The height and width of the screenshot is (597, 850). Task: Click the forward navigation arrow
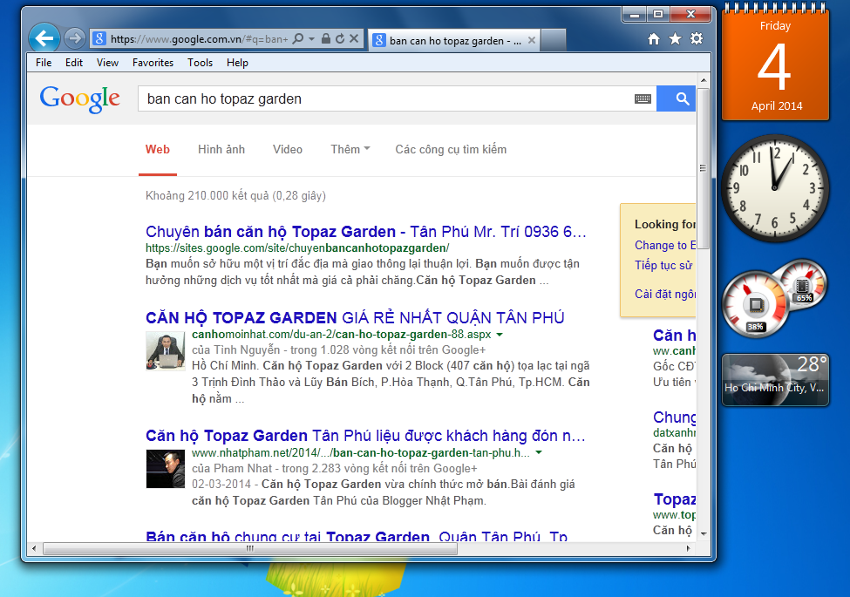[x=75, y=38]
